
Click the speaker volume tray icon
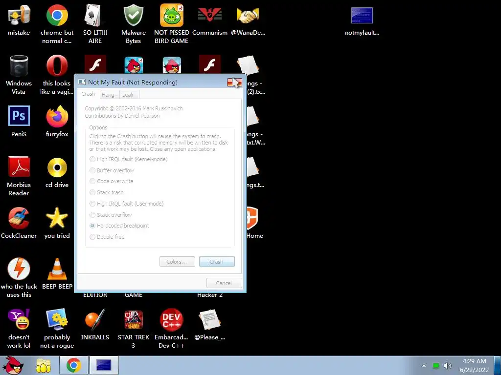(448, 366)
